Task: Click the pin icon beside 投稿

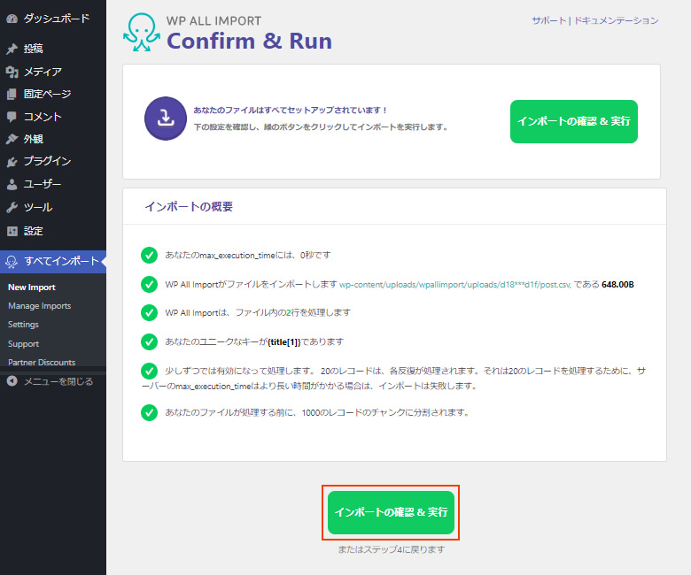Action: 12,49
